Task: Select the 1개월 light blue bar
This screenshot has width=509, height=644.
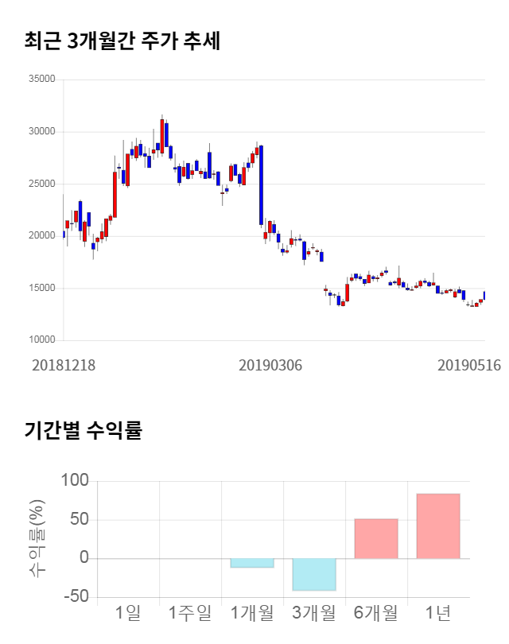Action: coord(251,563)
